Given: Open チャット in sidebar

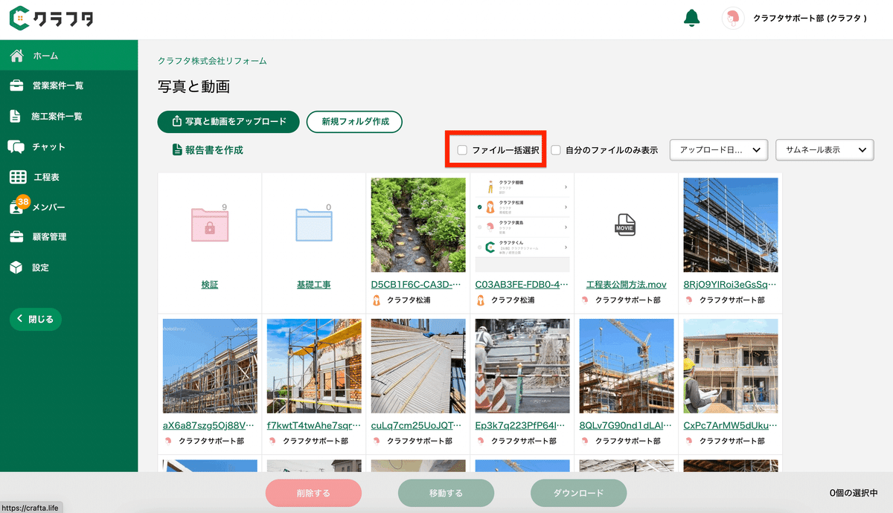Looking at the screenshot, I should pos(68,146).
